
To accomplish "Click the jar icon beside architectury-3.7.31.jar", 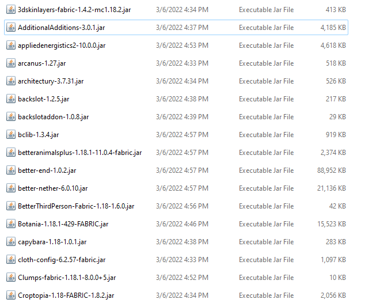I will [11, 81].
